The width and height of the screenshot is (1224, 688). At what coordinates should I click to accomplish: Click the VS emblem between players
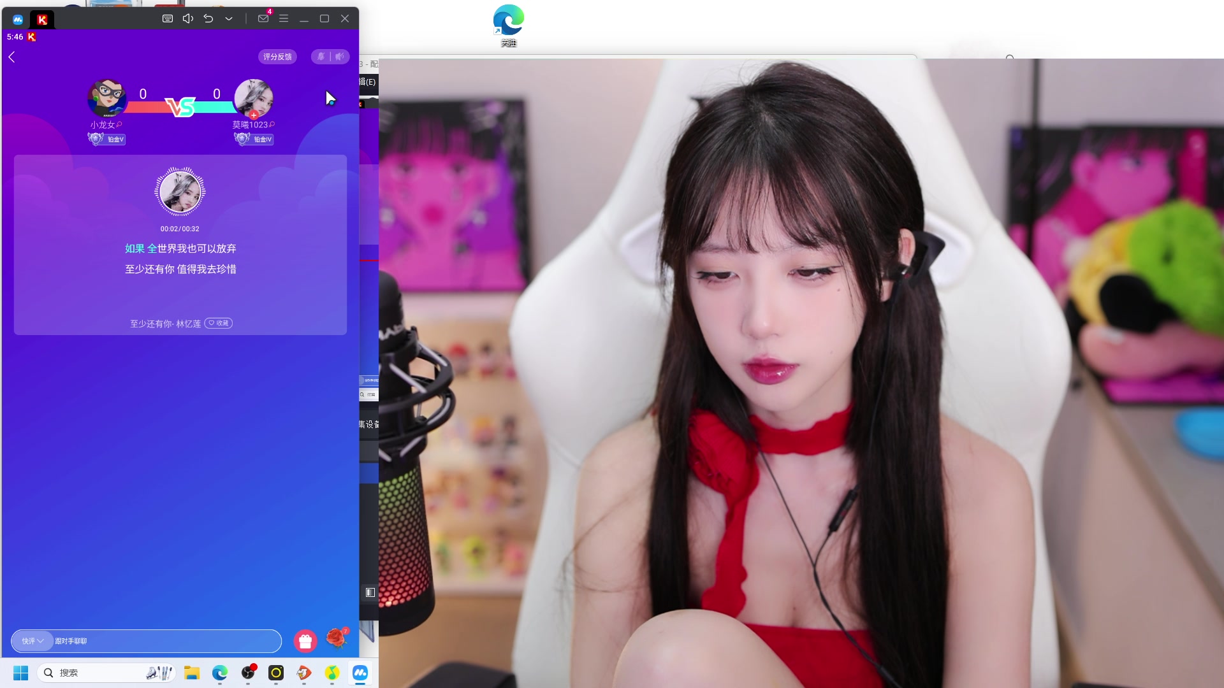point(180,106)
